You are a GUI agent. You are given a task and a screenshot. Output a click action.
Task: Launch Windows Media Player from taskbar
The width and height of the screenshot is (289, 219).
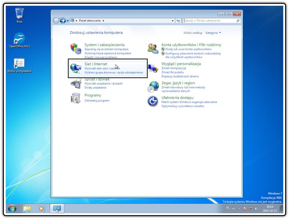point(42,208)
